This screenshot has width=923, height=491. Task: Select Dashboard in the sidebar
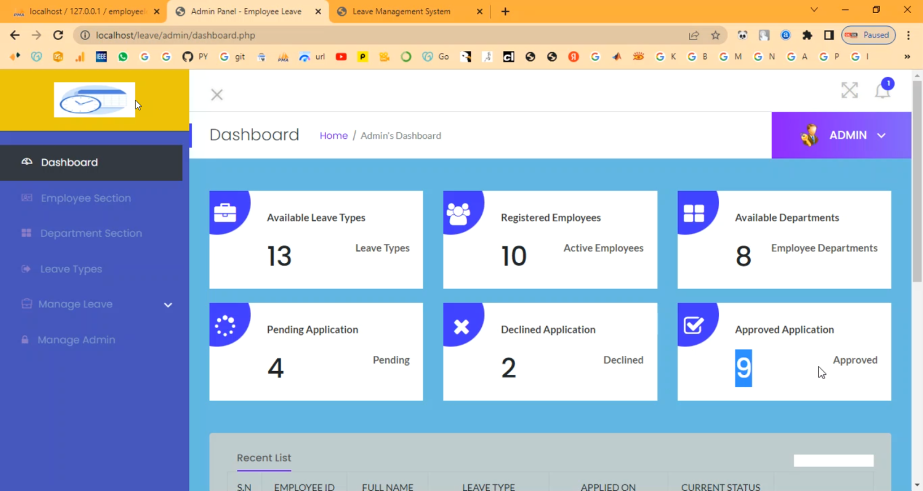pyautogui.click(x=91, y=163)
